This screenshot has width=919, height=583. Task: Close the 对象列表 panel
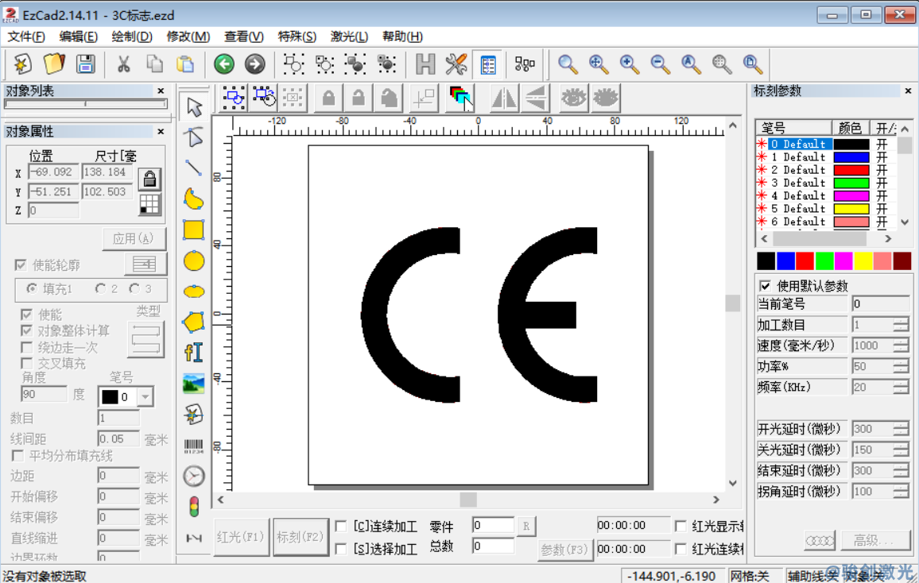(161, 91)
